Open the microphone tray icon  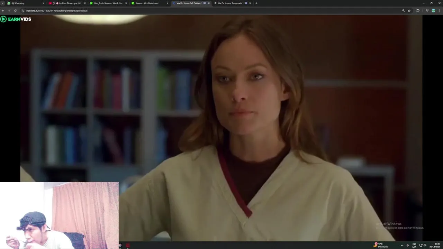point(408,246)
